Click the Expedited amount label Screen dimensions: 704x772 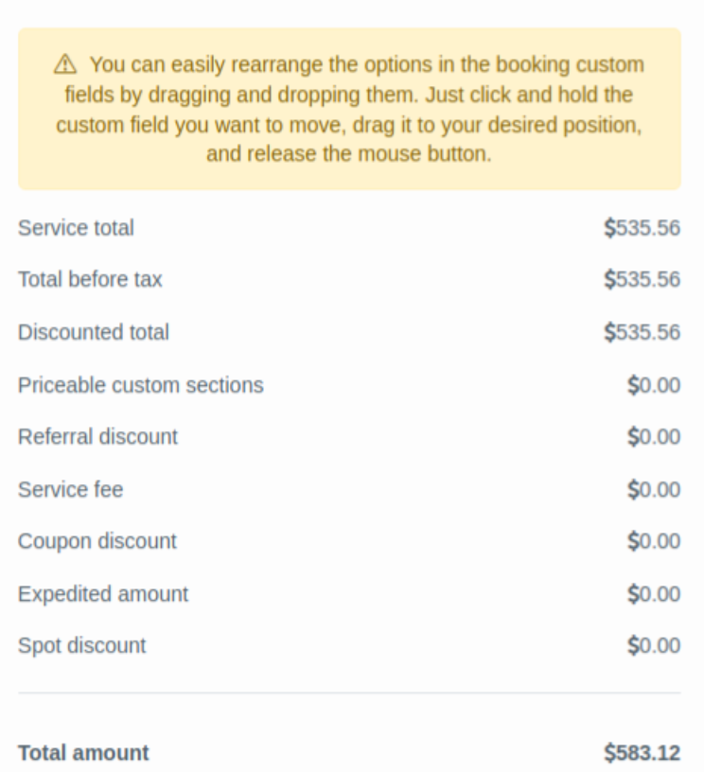point(103,594)
